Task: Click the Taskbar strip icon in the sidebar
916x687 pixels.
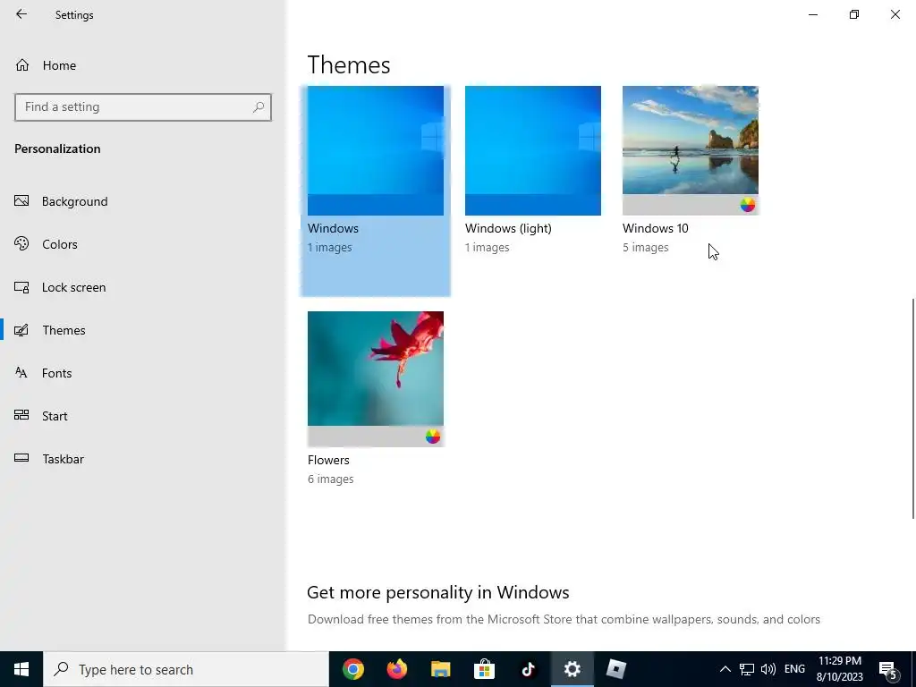Action: (x=21, y=458)
